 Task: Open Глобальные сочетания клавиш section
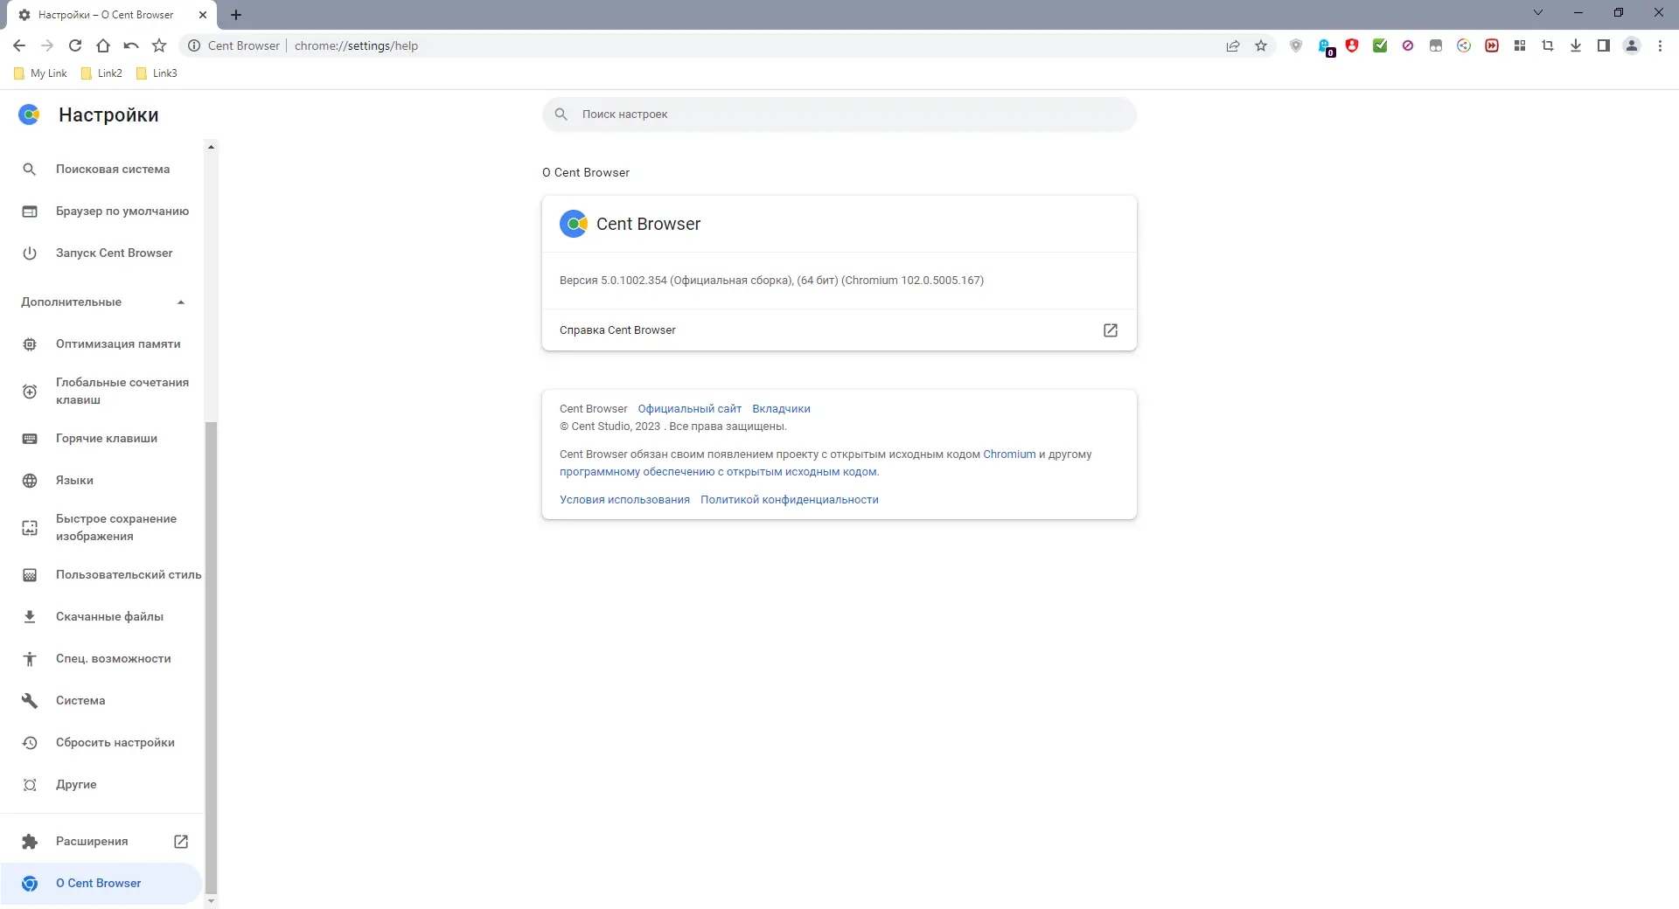tap(101, 392)
